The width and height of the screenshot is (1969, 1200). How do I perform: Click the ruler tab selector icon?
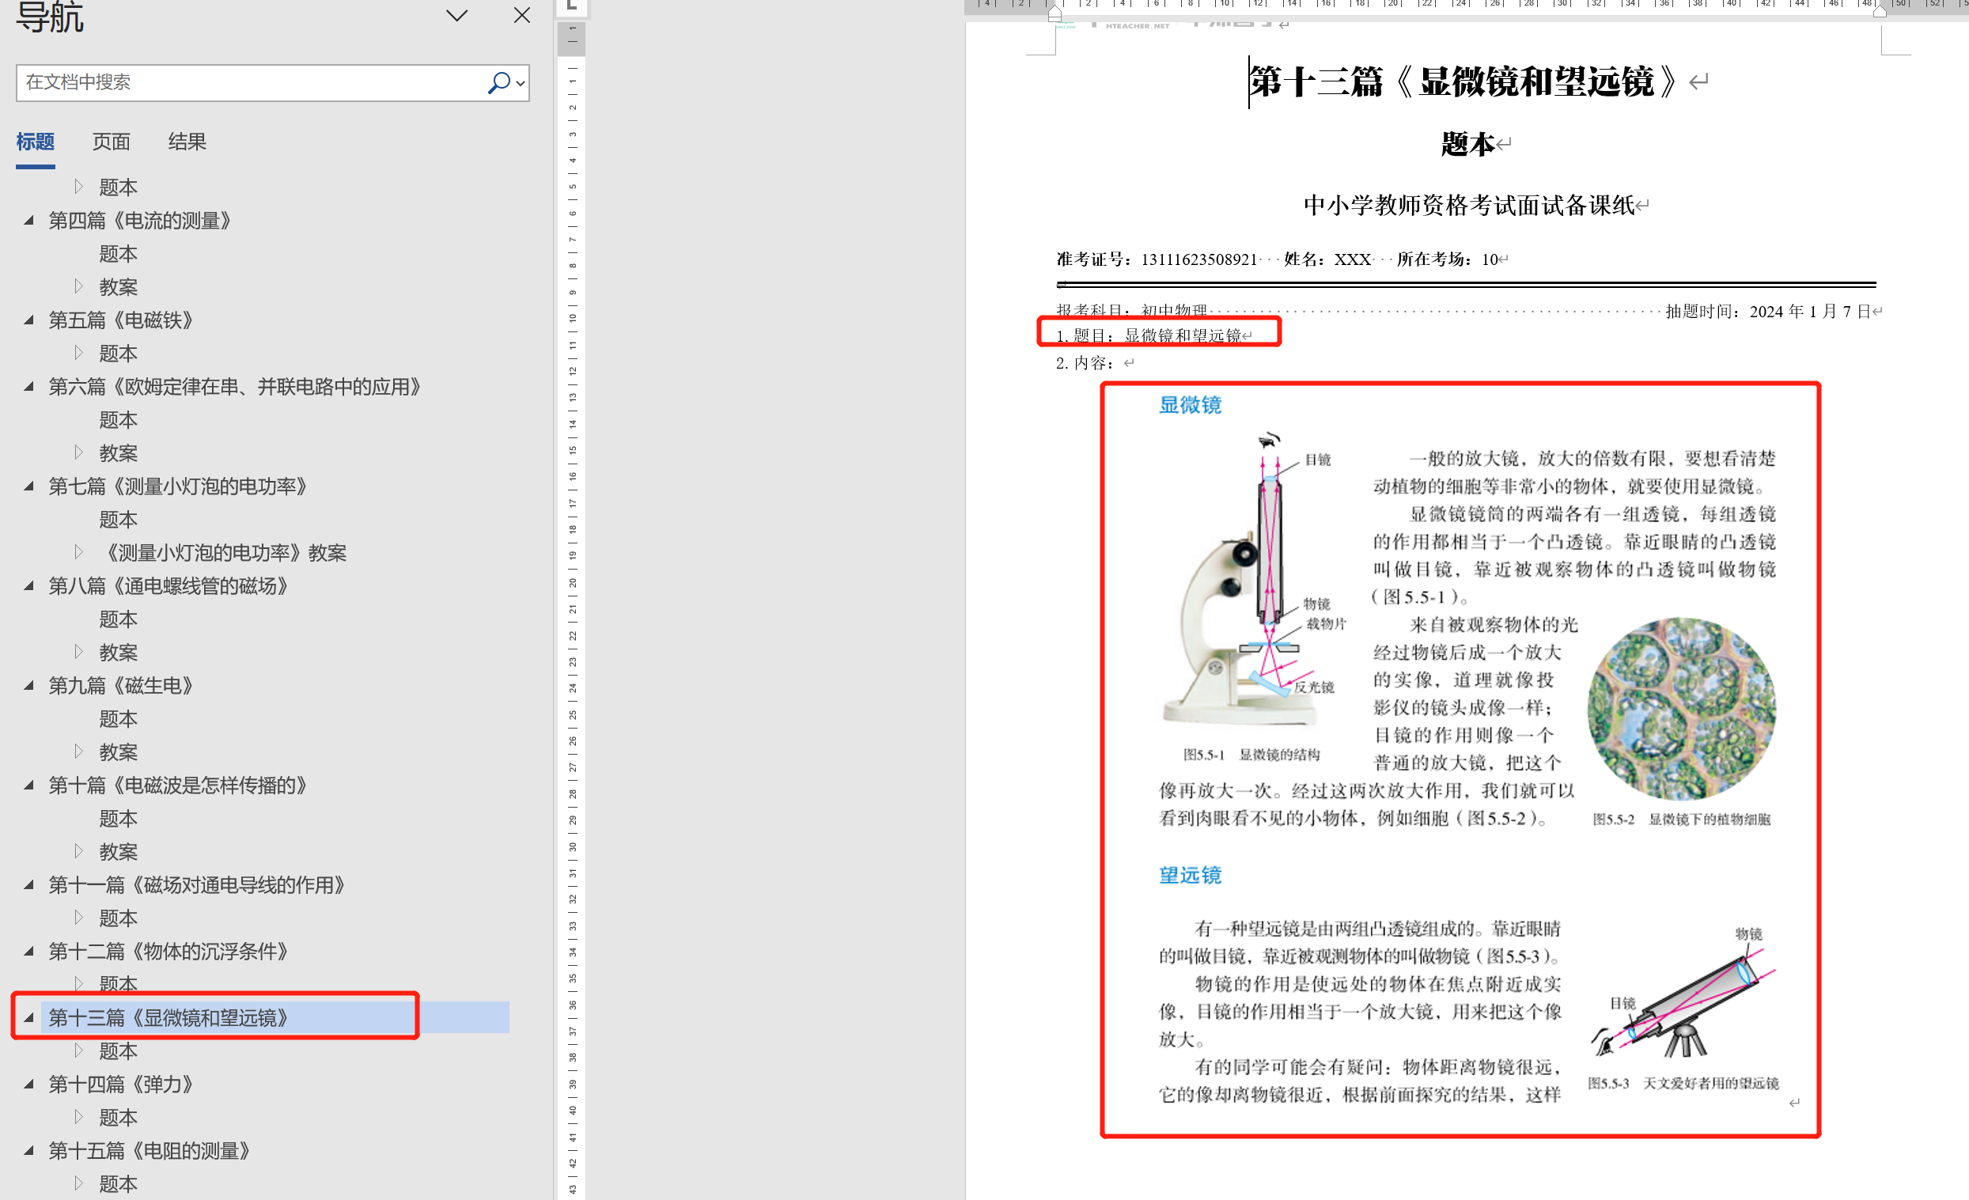[571, 6]
